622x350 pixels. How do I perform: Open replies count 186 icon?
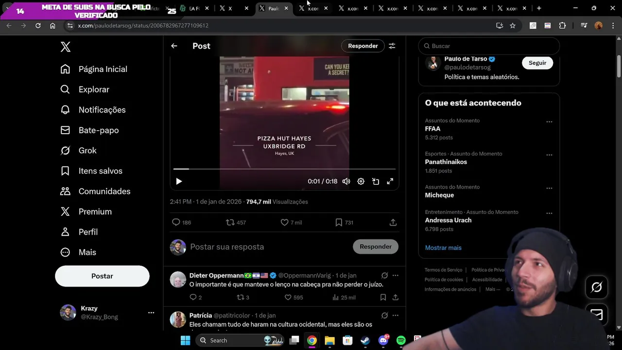[176, 222]
